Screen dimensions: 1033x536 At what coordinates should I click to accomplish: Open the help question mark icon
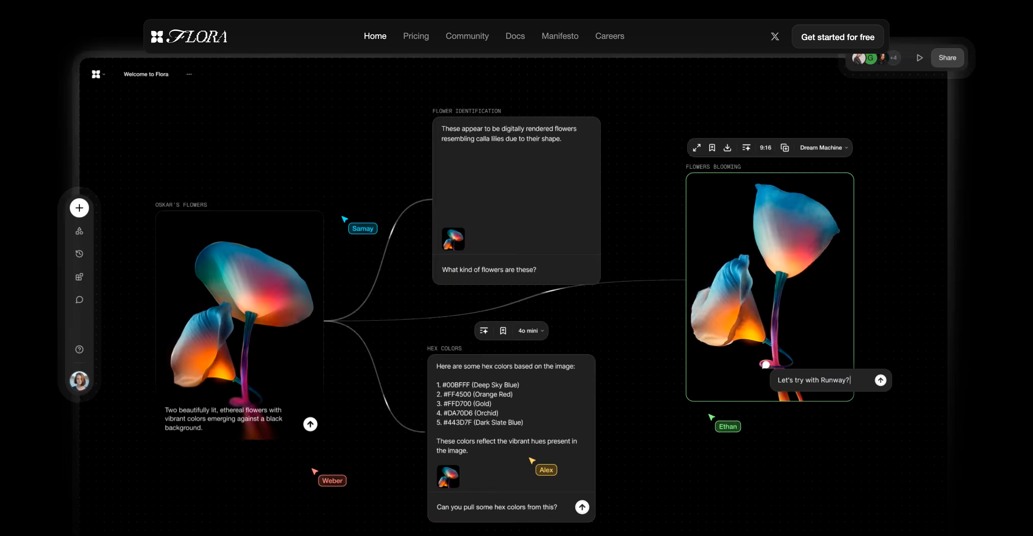(x=79, y=349)
